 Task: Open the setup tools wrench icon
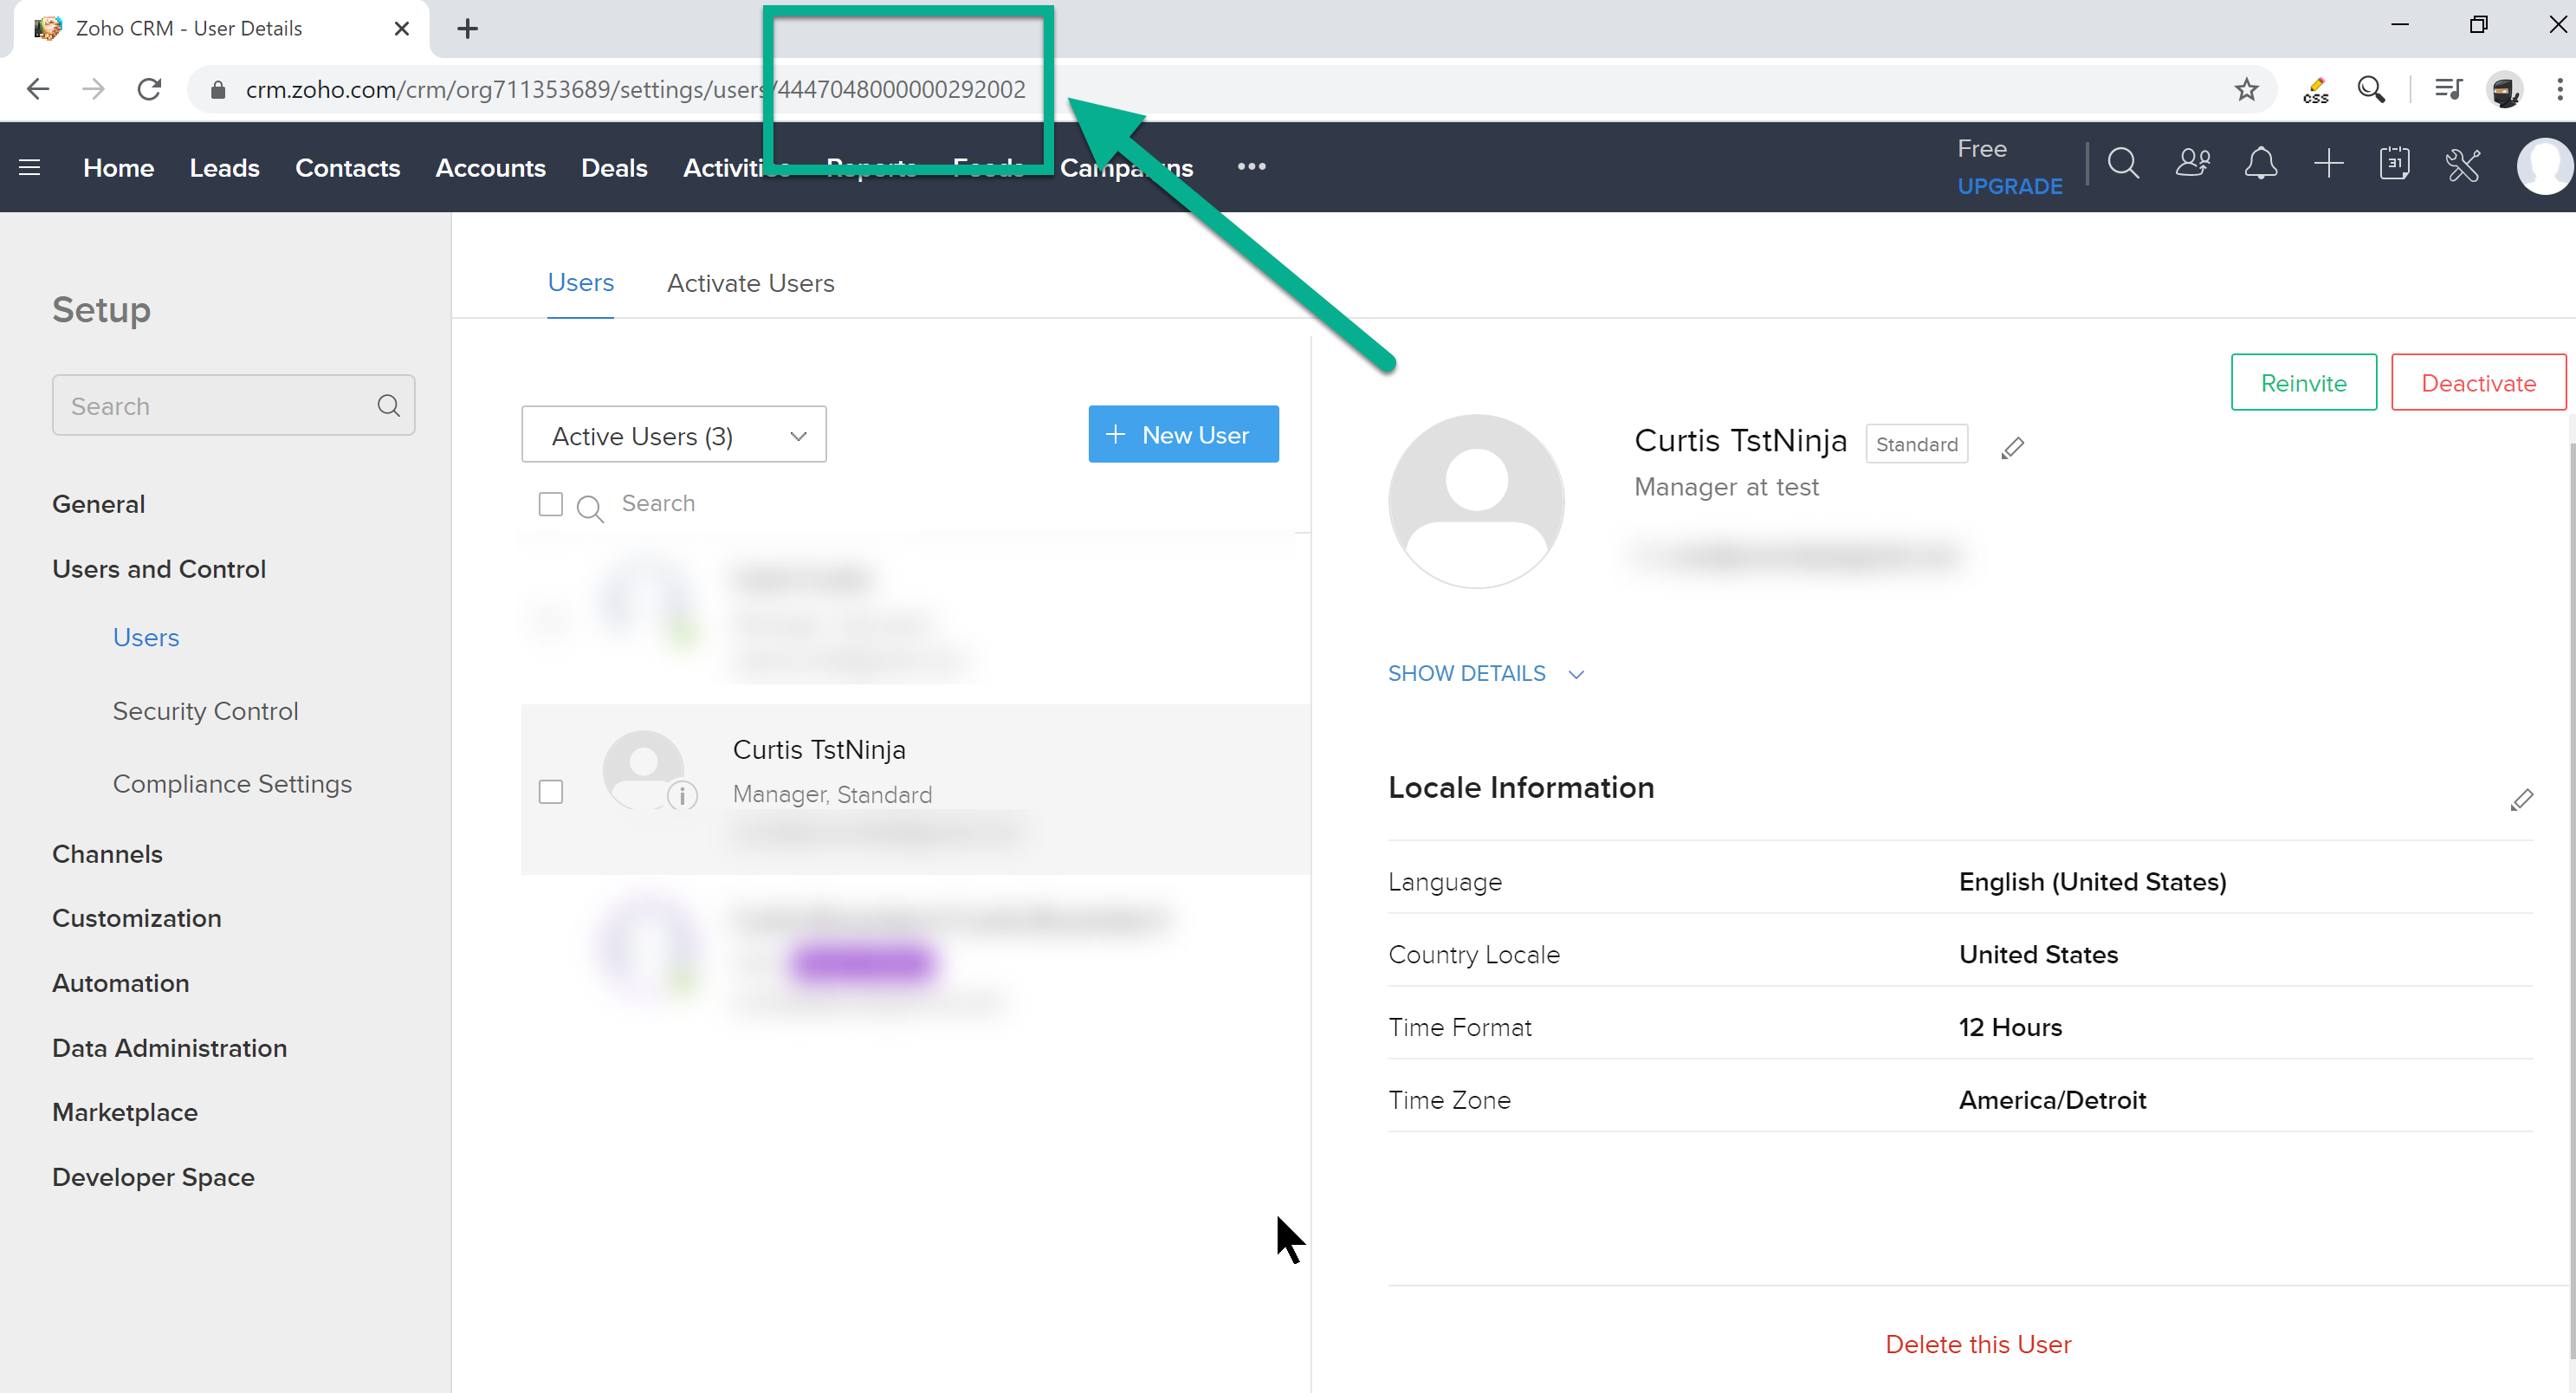coord(2463,164)
